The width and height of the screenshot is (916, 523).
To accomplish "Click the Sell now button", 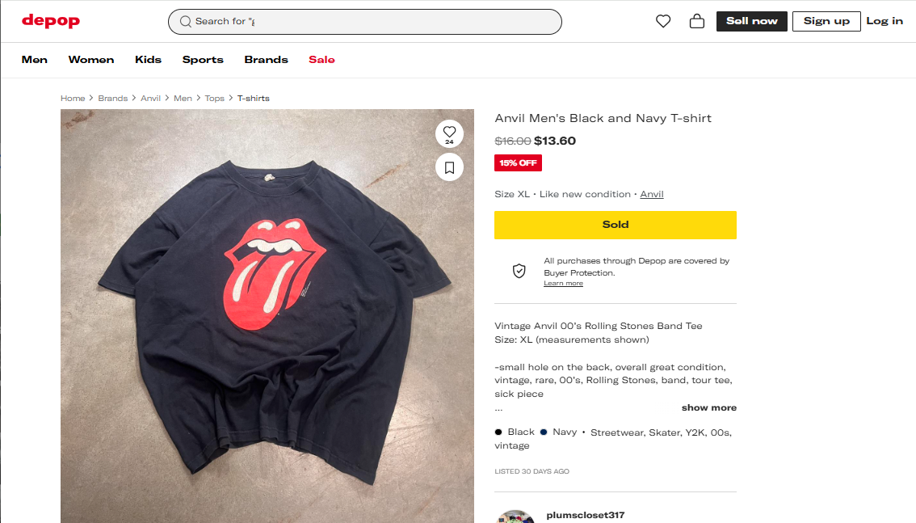I will click(751, 21).
